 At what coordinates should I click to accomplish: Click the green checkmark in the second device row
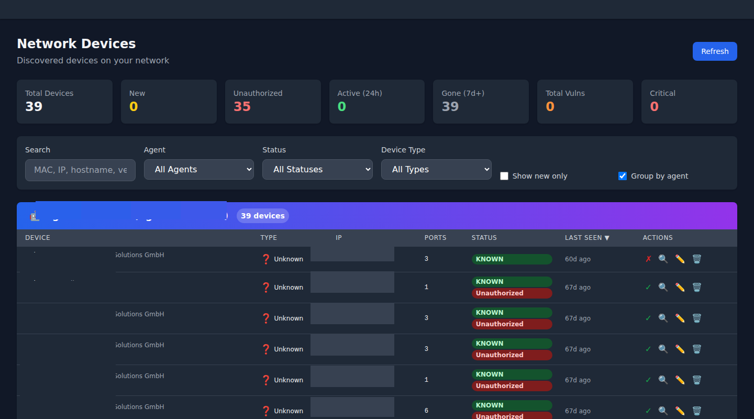click(x=648, y=287)
